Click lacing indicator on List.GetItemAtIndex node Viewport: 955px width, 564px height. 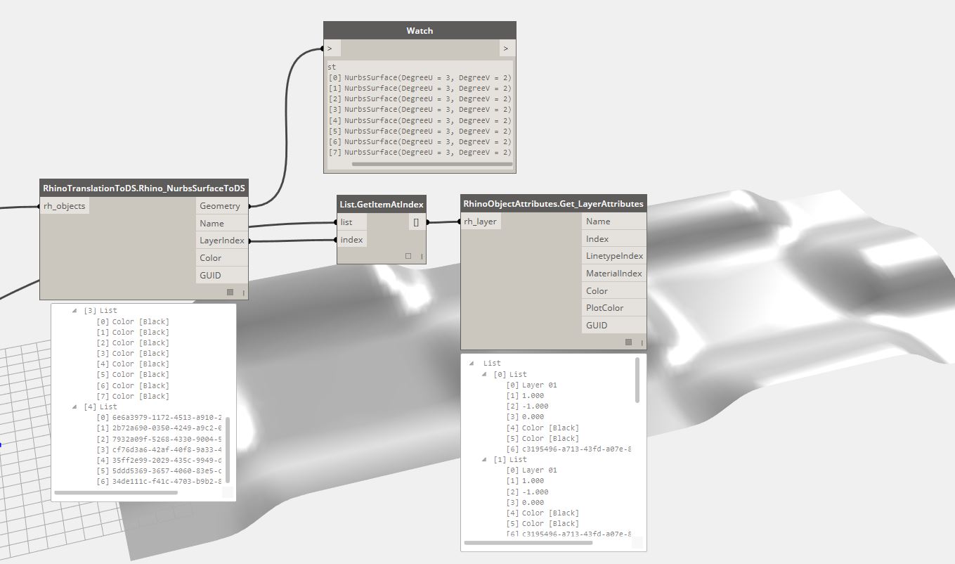pos(422,257)
